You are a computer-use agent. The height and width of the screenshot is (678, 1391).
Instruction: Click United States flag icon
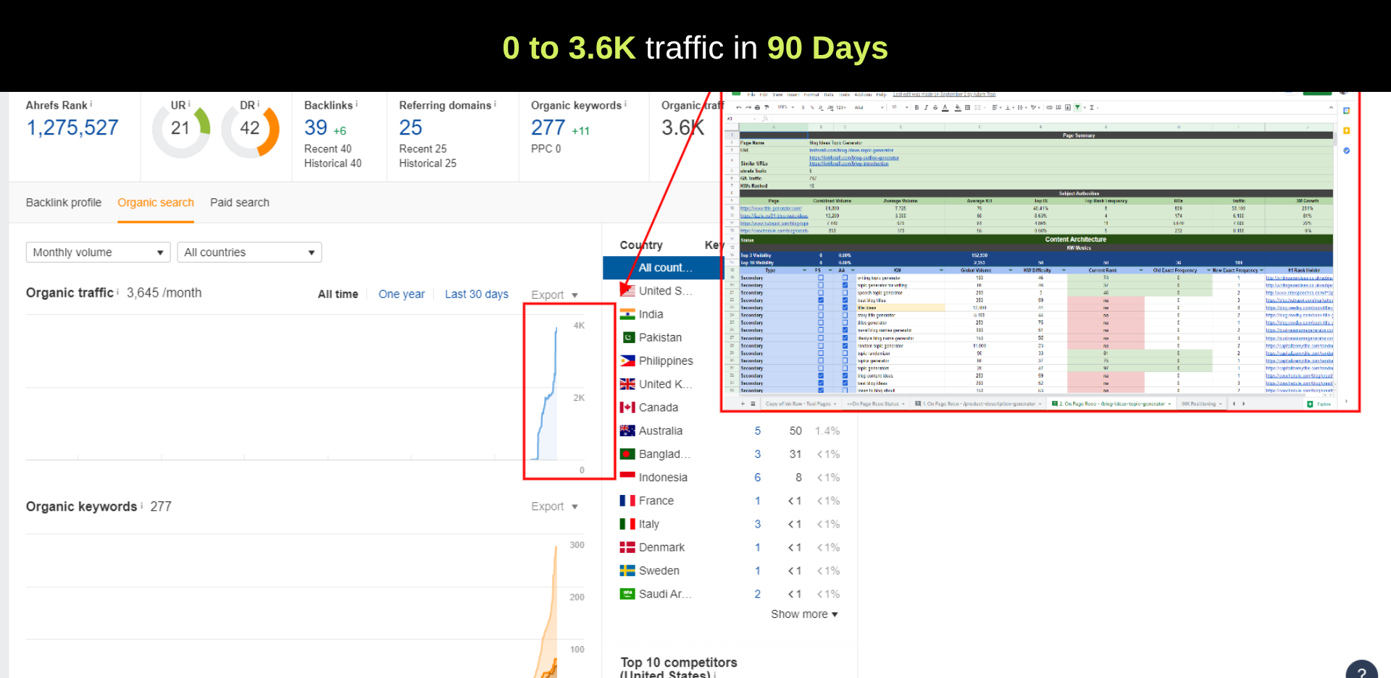(x=627, y=290)
